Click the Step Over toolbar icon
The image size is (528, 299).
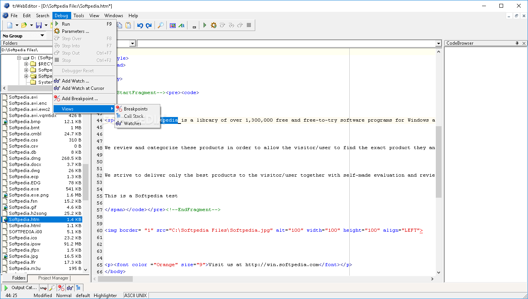click(222, 25)
